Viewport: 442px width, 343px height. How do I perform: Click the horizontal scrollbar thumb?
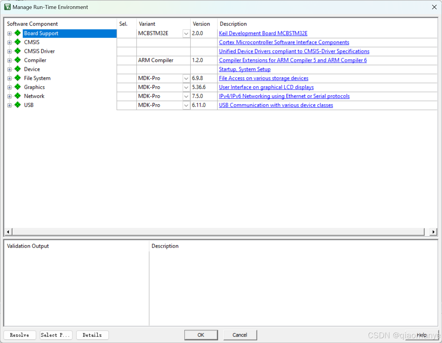pos(218,232)
